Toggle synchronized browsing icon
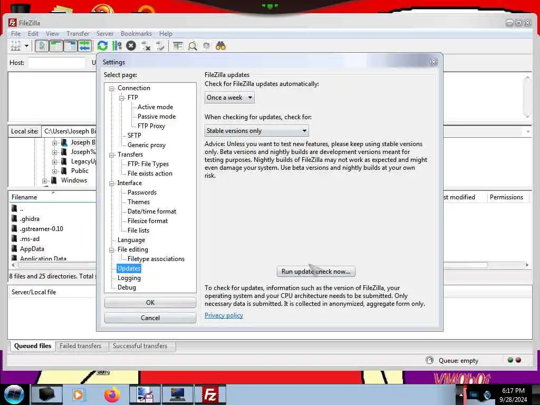Screen dimensions: 540x405 pyautogui.click(x=207, y=46)
